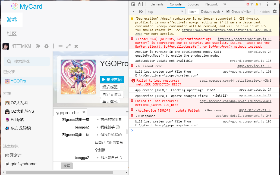Expand the TimeoutError entry
The height and width of the screenshot is (175, 280).
tap(136, 66)
